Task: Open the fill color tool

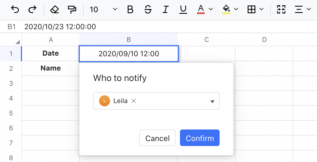Action: [226, 10]
